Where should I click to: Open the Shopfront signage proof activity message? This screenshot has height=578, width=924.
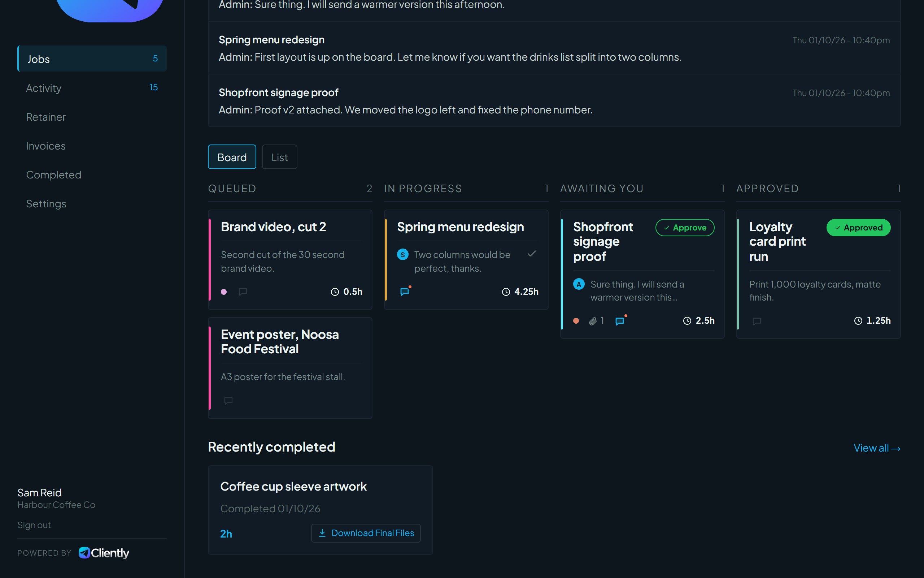pos(554,101)
